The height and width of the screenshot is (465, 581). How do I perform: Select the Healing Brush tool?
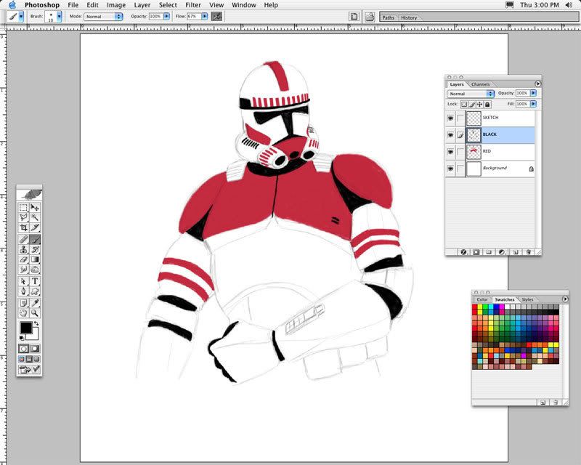pos(23,240)
